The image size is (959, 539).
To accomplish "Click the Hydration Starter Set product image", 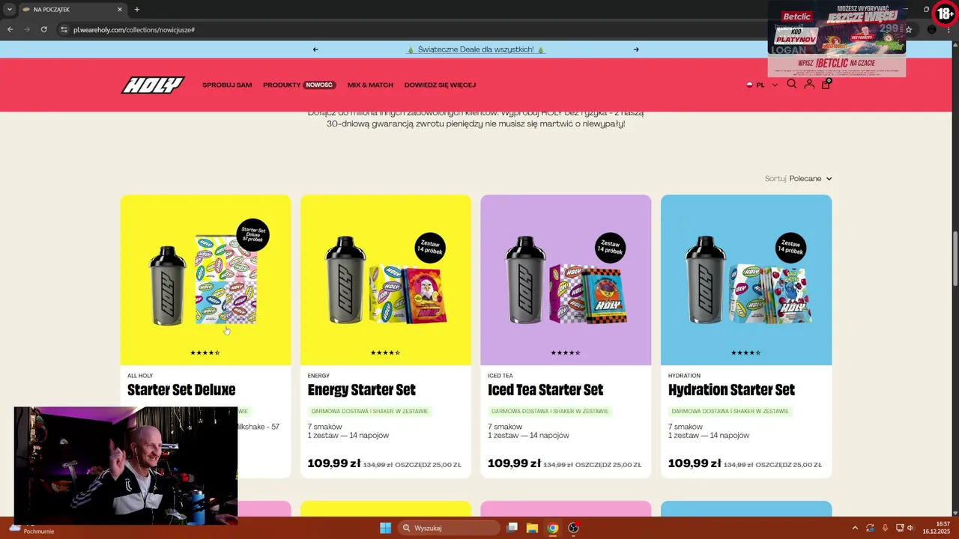I will coord(746,280).
